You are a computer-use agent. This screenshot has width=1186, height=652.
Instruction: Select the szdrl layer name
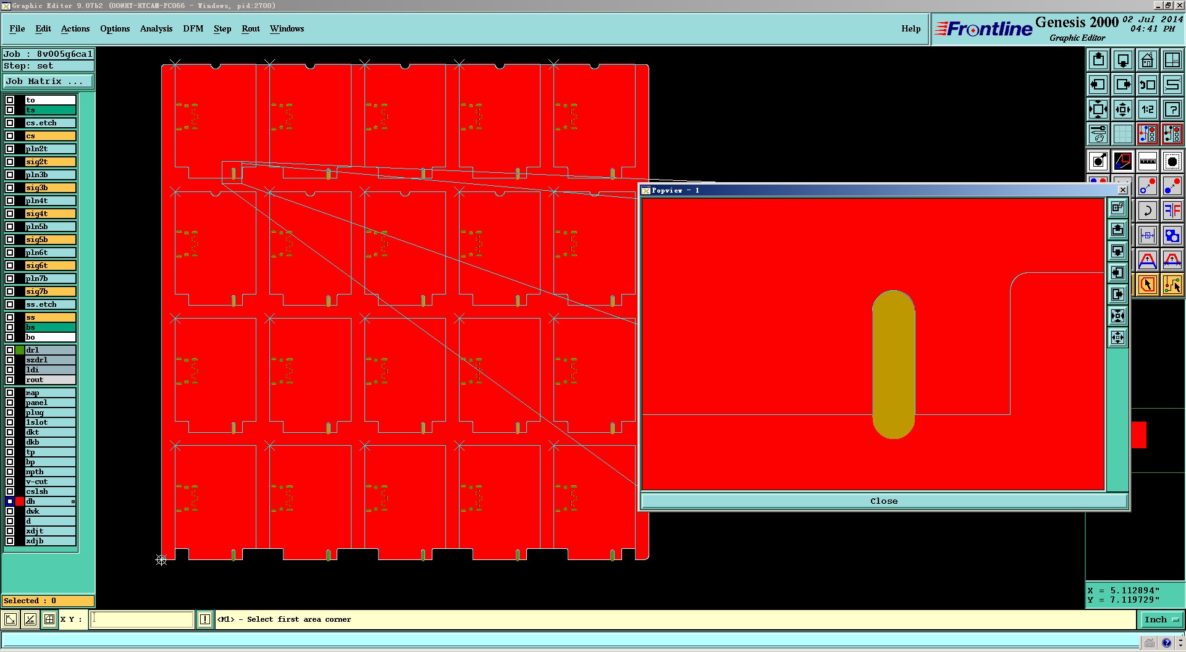[x=50, y=360]
